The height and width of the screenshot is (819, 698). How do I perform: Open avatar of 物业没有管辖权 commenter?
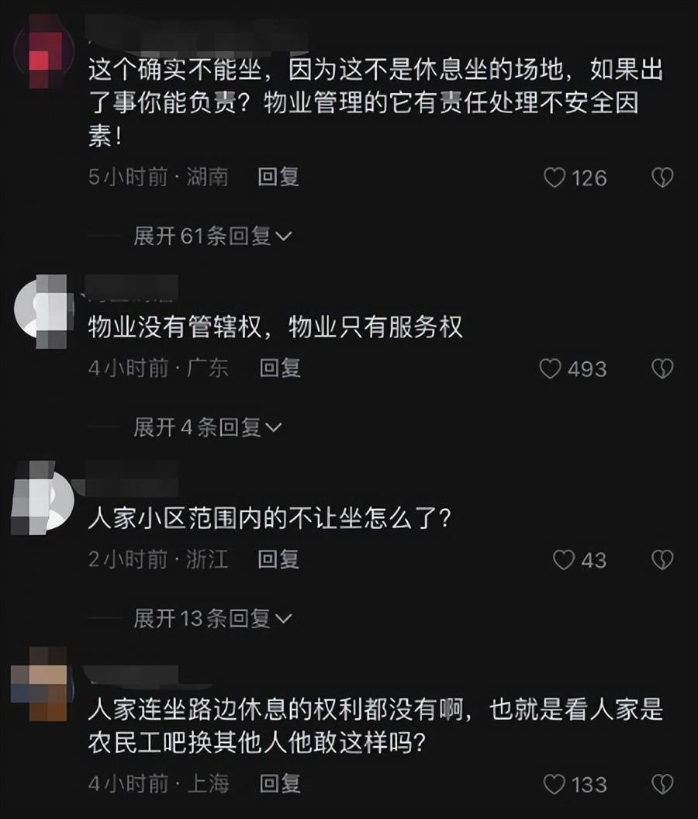43,310
